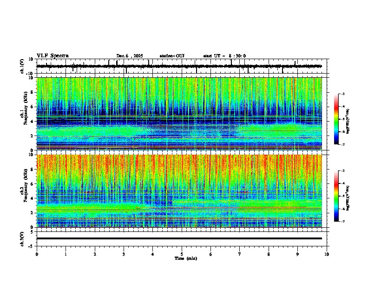This screenshot has height=285, width=368.
Task: Click the ch.1 spectrogram color scale bar
Action: [x=336, y=119]
